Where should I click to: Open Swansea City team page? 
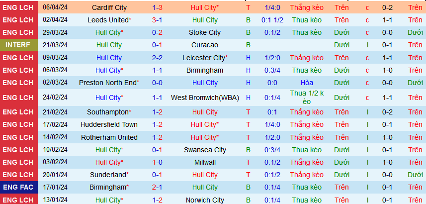click(x=204, y=150)
